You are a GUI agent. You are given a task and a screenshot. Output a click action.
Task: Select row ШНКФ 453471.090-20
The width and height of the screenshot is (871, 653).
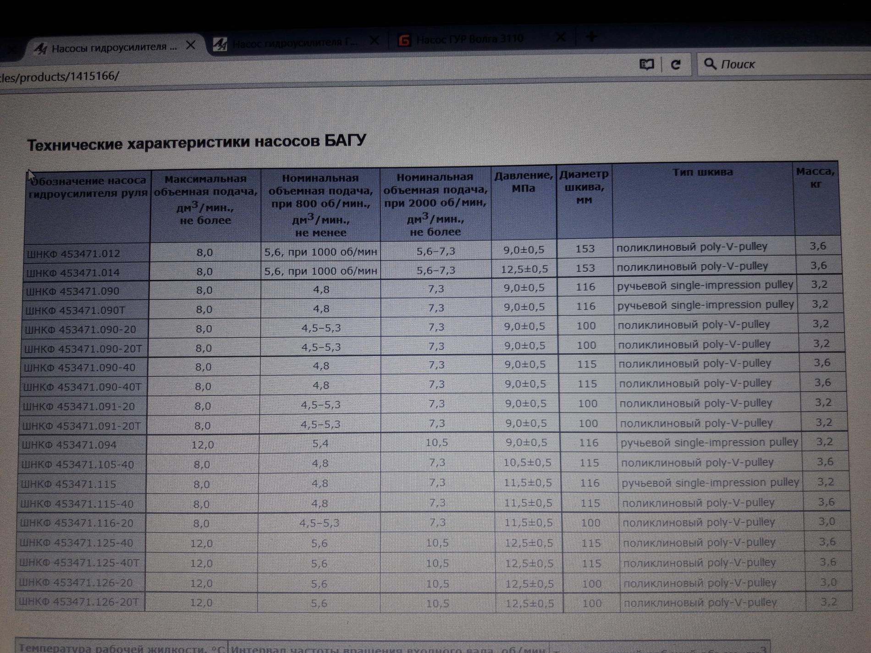coord(433,328)
